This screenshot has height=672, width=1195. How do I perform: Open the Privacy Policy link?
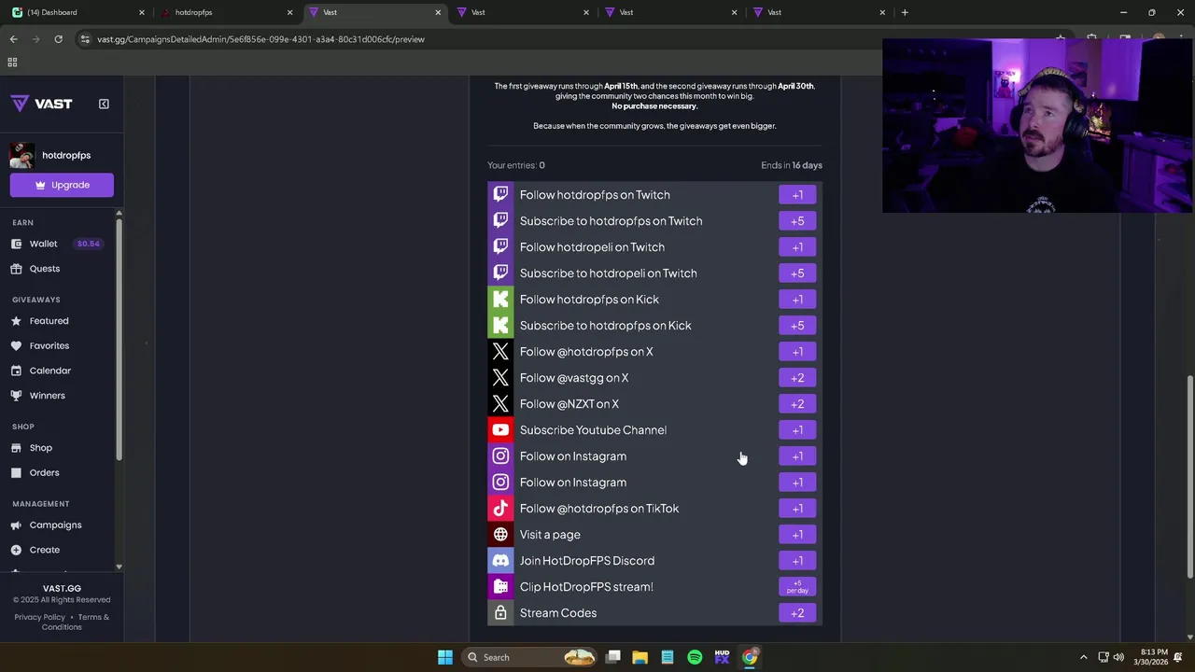tap(39, 617)
